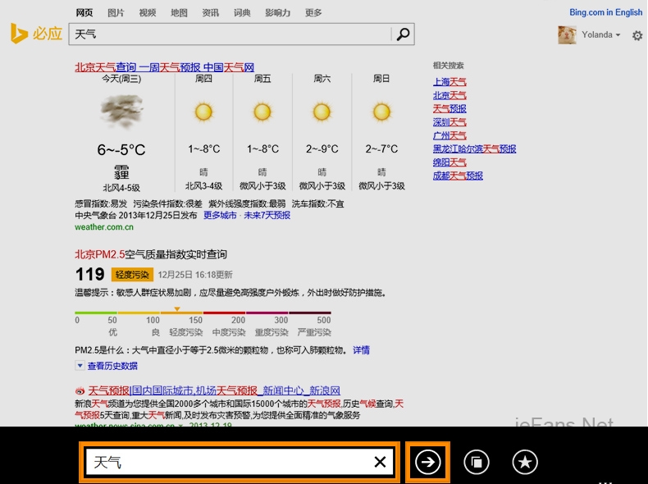Click related search 上海天气
The height and width of the screenshot is (484, 648).
[449, 82]
